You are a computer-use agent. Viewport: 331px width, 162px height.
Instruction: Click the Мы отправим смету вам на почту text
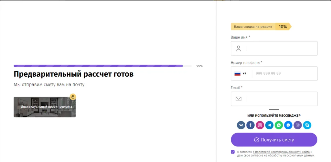point(49,85)
